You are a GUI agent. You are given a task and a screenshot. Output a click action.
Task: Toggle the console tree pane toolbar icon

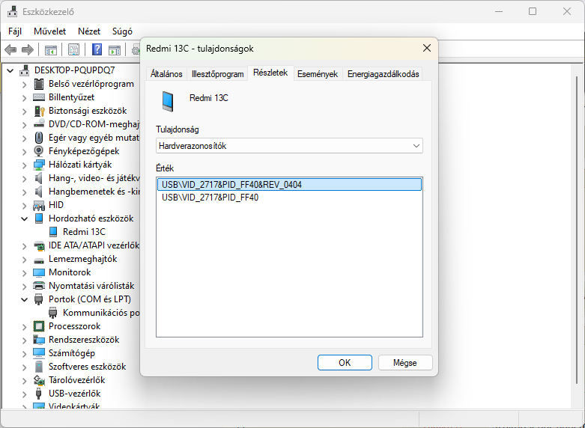coord(51,49)
